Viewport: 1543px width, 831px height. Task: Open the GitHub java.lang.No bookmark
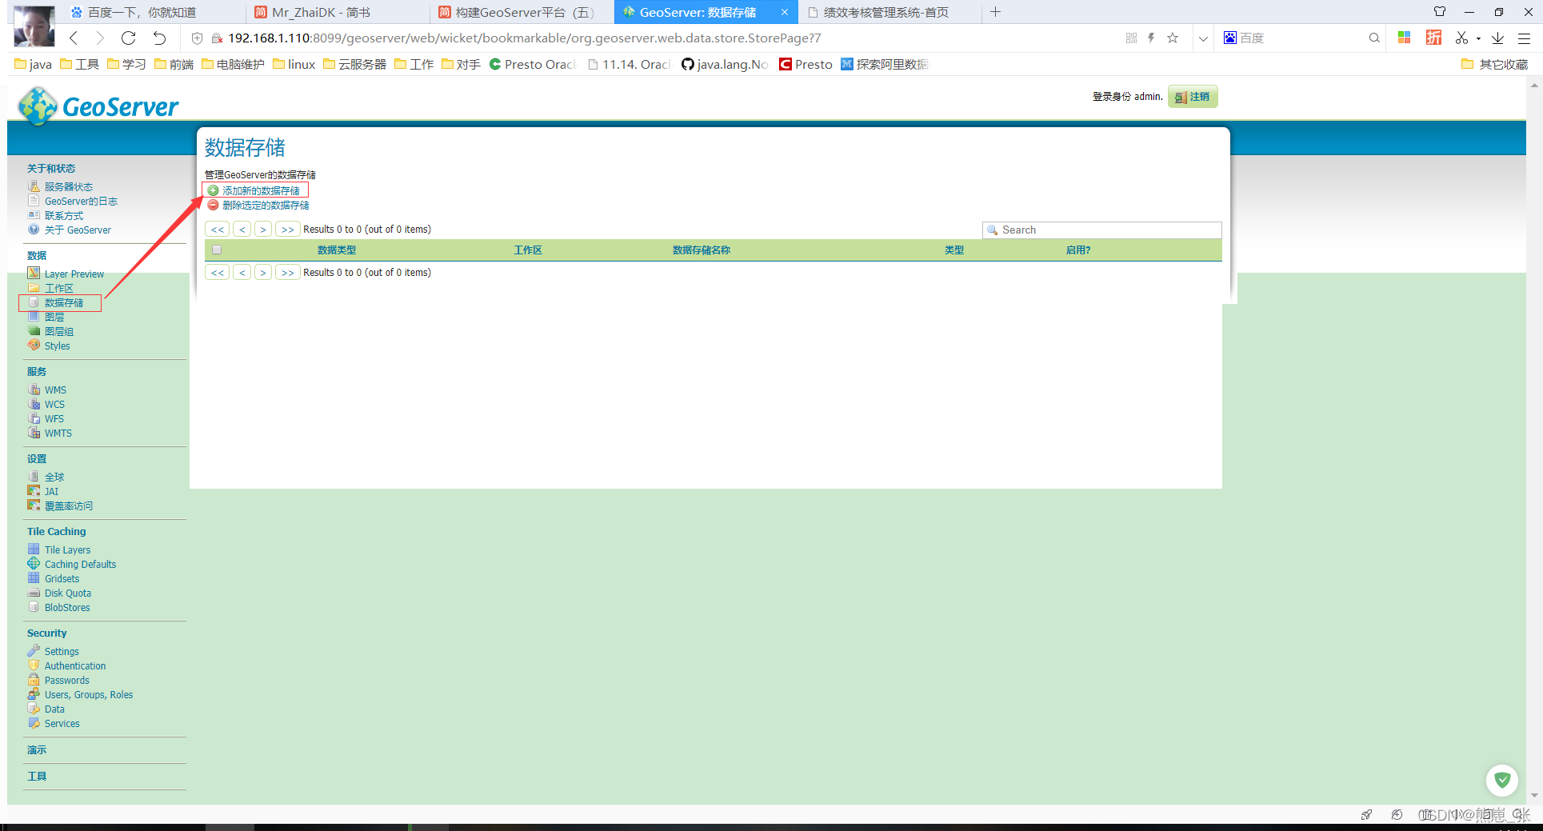pos(725,64)
